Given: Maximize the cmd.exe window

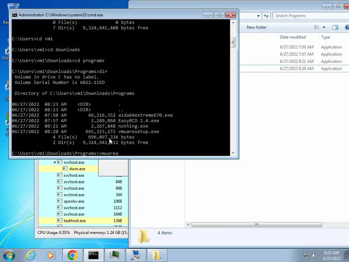Looking at the screenshot, I should click(219, 15).
